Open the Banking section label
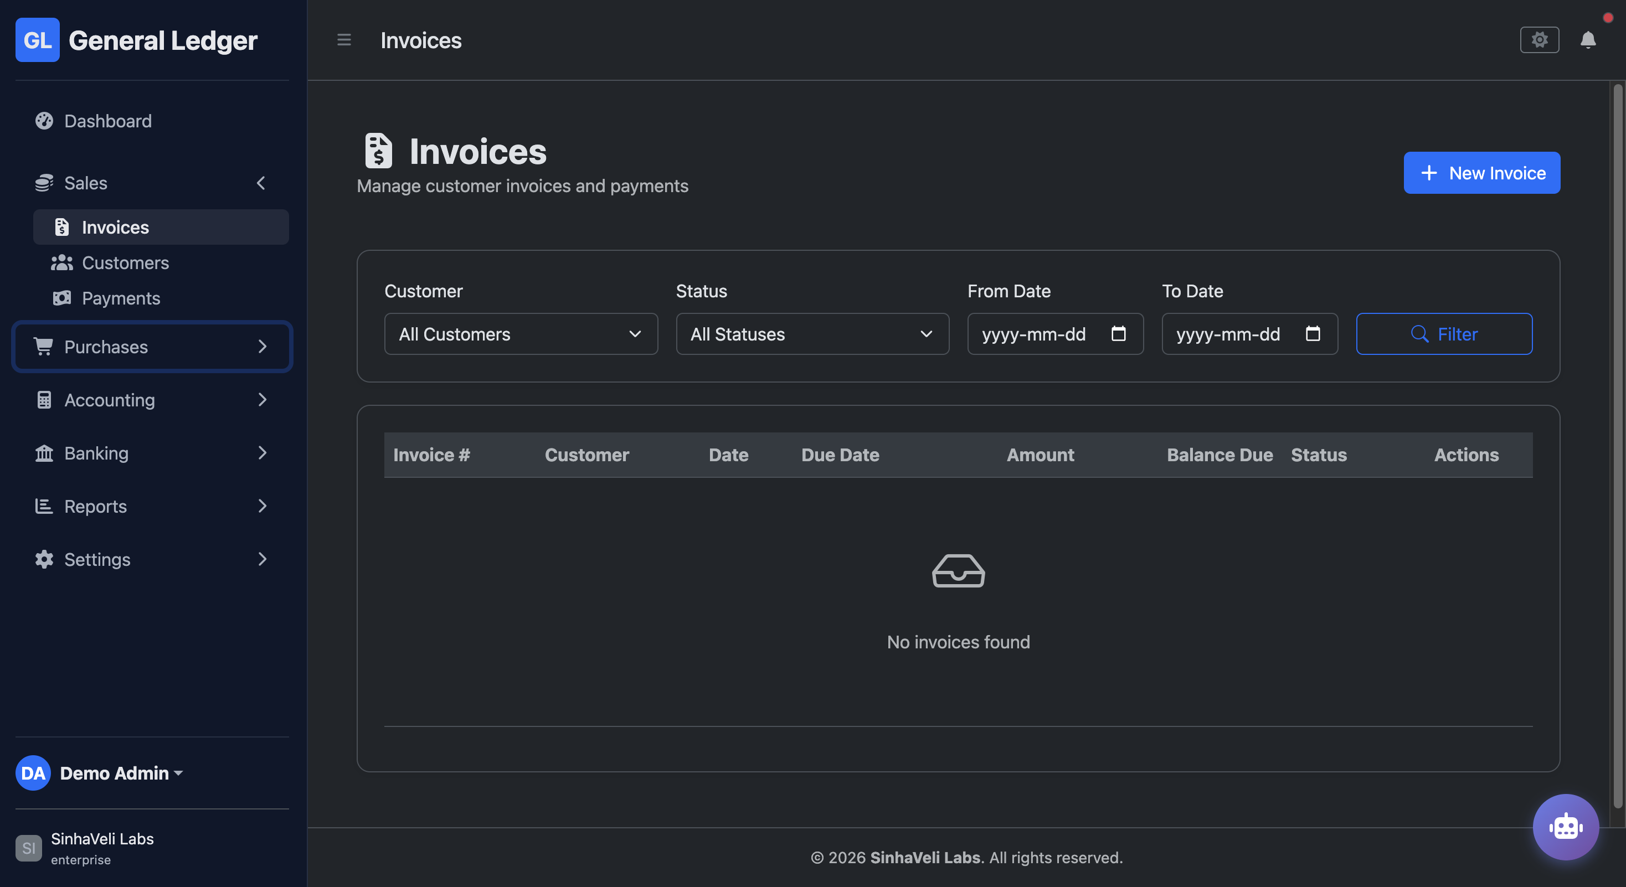Image resolution: width=1626 pixels, height=887 pixels. [x=96, y=452]
